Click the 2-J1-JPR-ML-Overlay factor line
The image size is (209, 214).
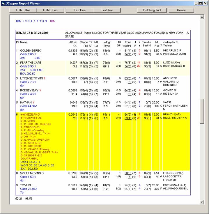click(36, 124)
